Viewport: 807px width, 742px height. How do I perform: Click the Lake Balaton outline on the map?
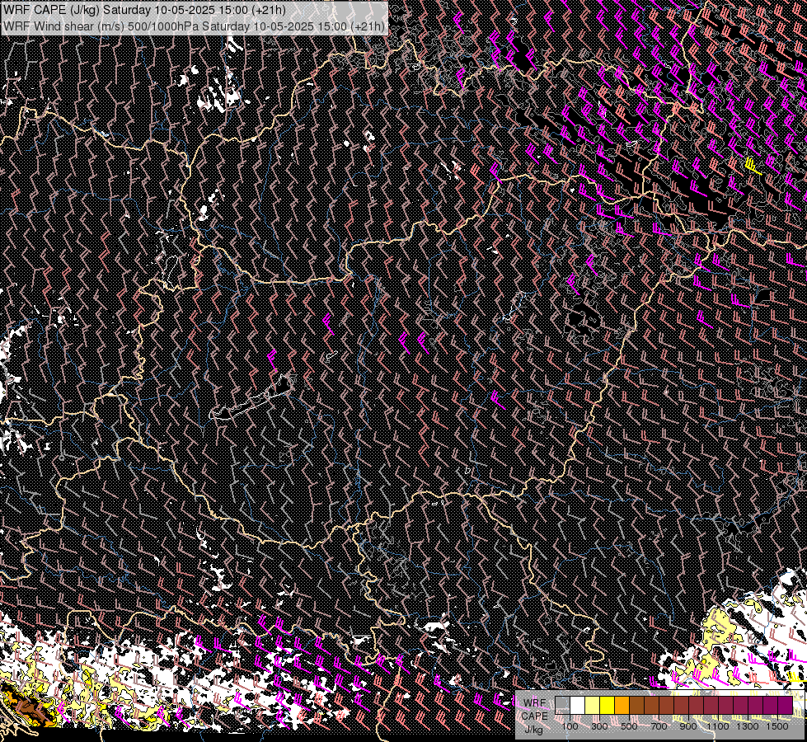coord(252,397)
